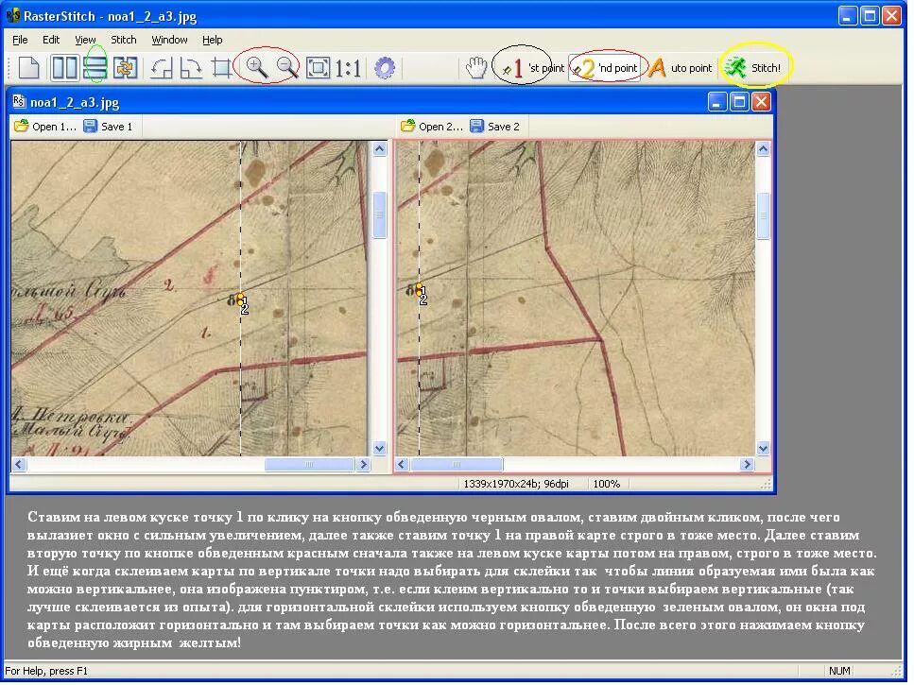Viewport: 914px width, 685px height.
Task: Click Open 2... to load right image
Action: (x=432, y=127)
